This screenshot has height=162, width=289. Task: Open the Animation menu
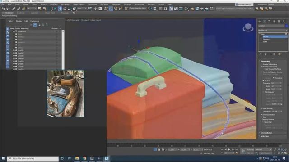click(65, 4)
